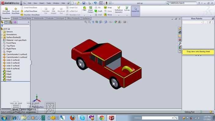Open the View menu
The image size is (215, 121).
click(x=35, y=3)
